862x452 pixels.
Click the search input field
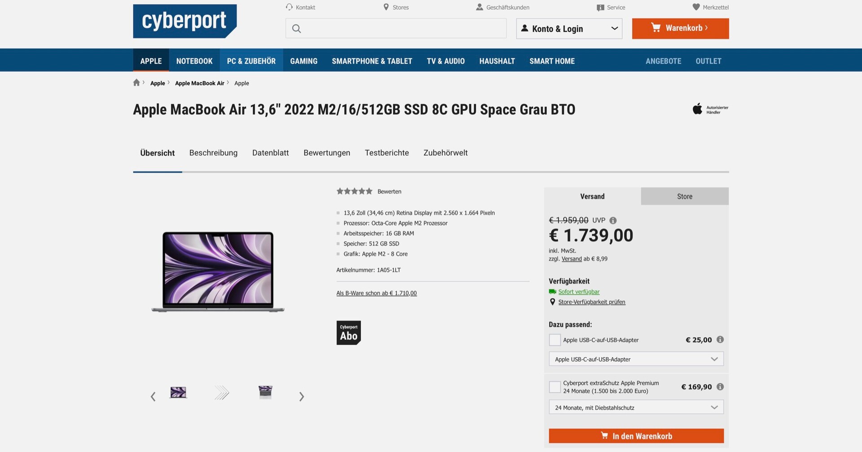coord(396,29)
